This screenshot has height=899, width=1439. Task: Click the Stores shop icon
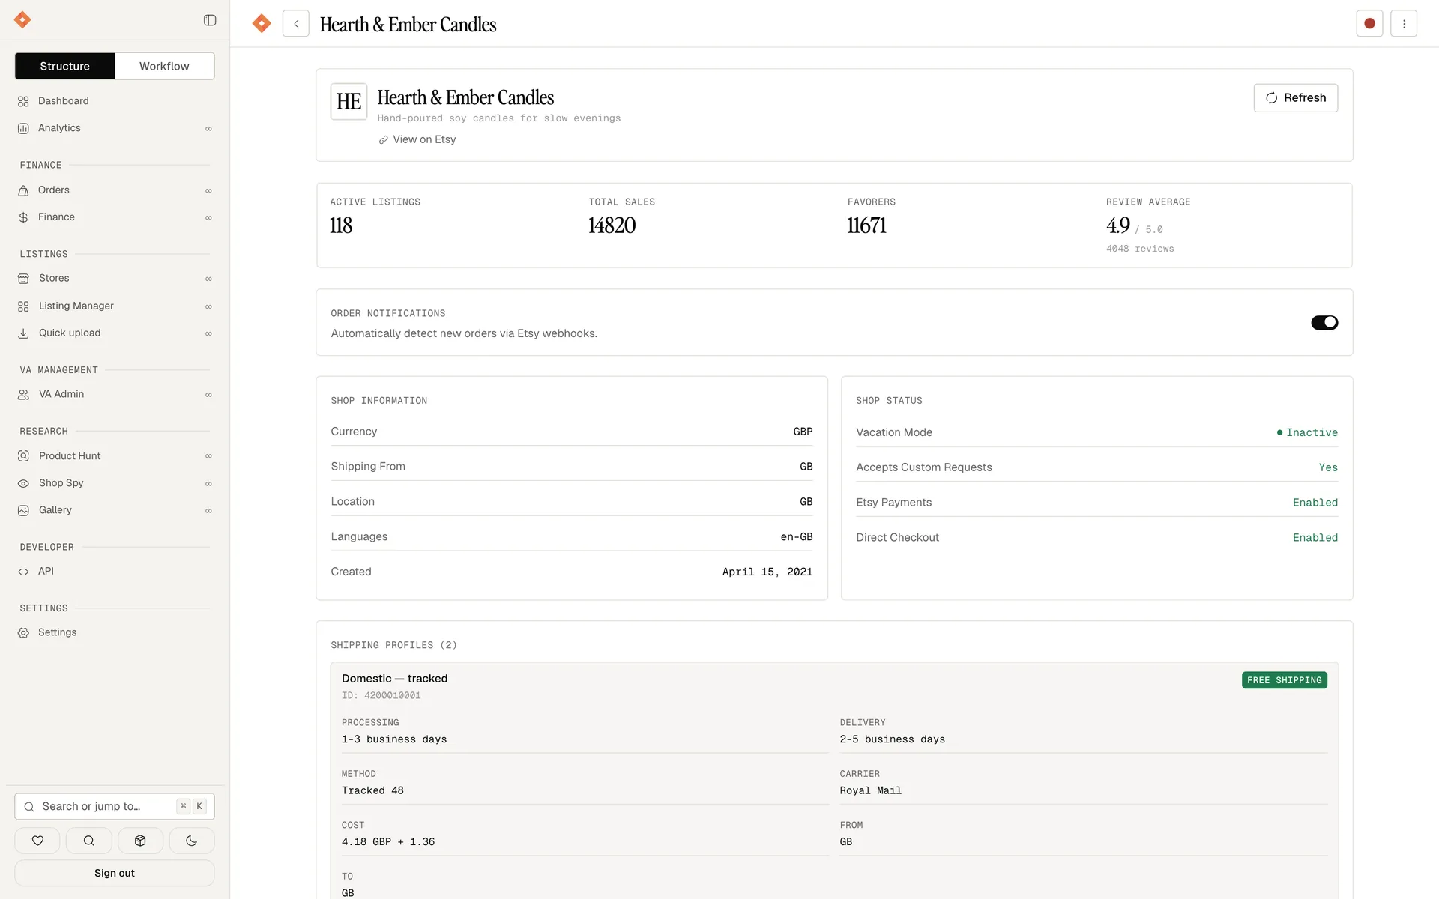23,278
